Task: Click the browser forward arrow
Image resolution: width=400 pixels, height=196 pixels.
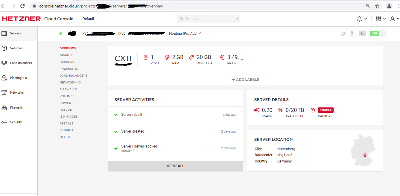Action: [13, 6]
